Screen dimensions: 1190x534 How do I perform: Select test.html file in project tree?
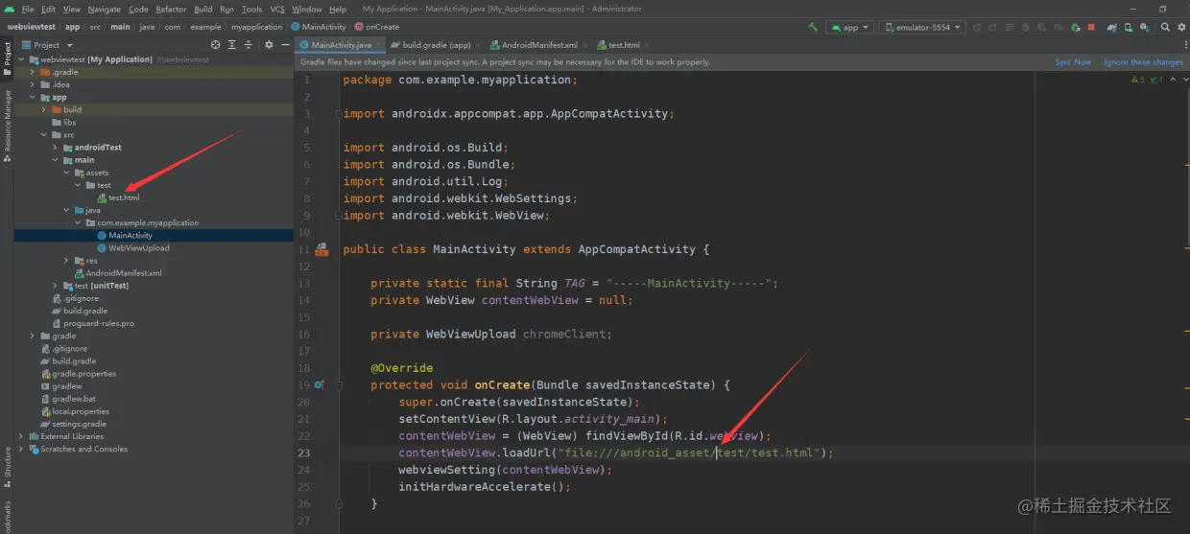pos(124,197)
